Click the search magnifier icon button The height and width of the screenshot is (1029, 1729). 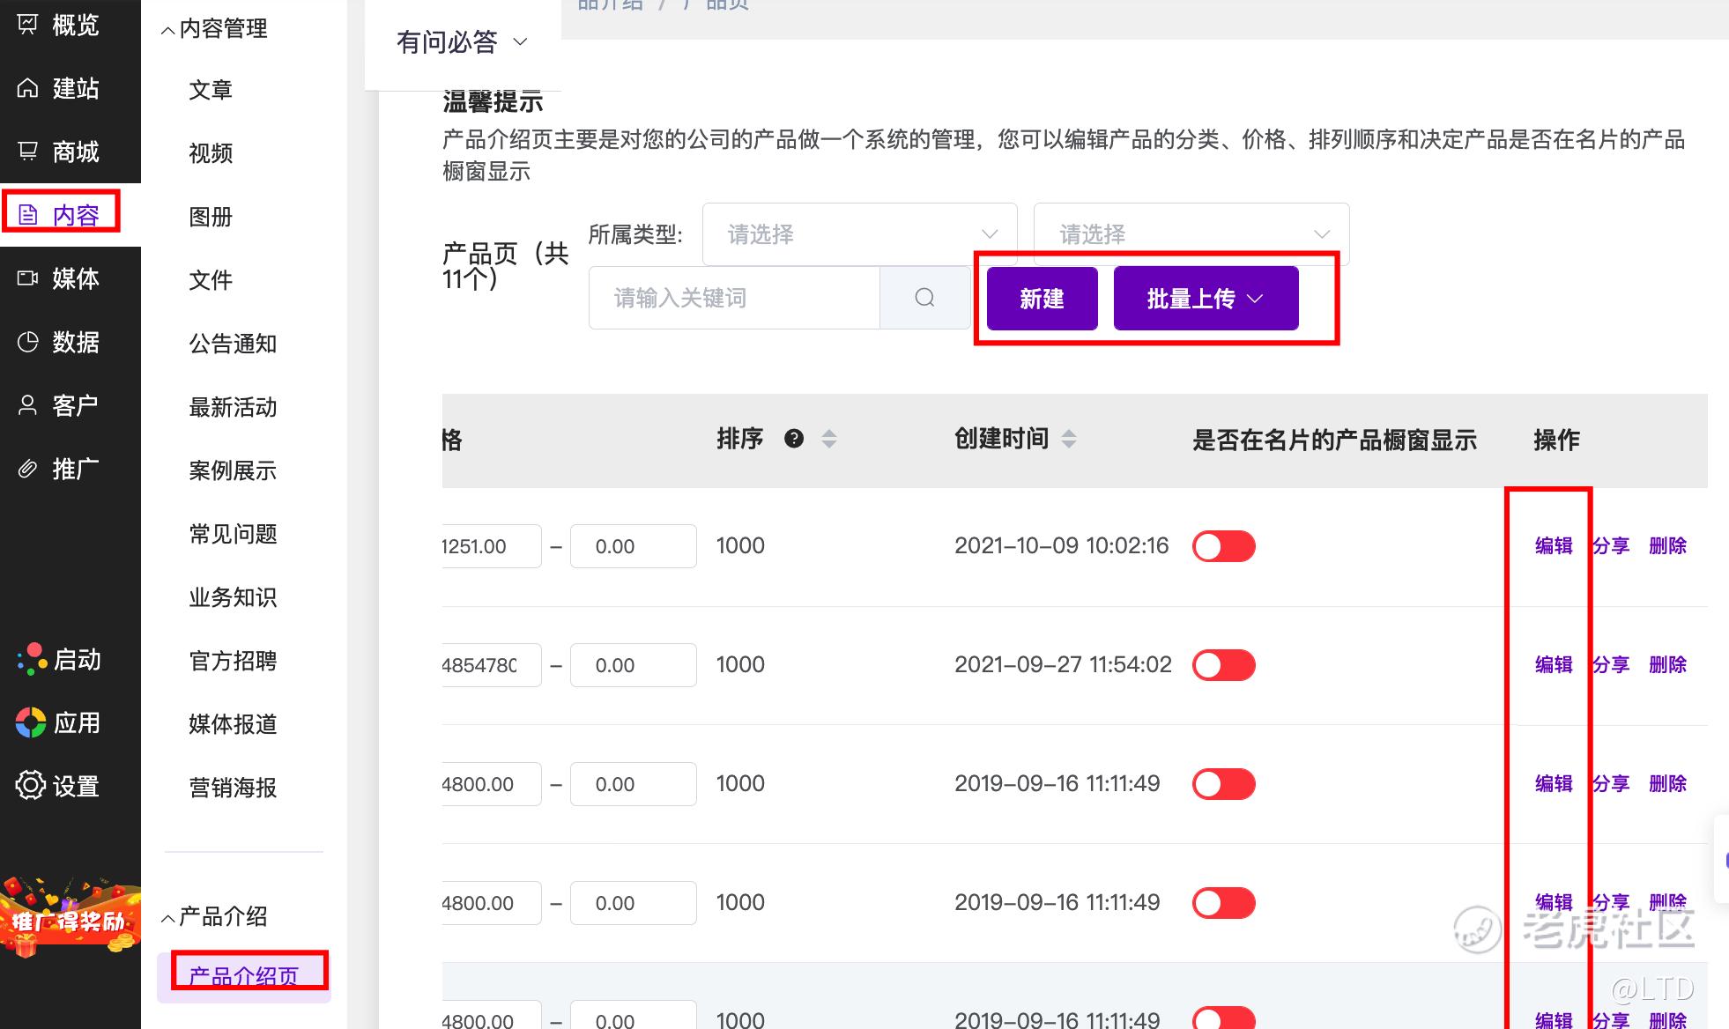(924, 298)
